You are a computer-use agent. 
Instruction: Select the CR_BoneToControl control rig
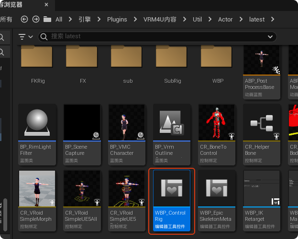point(217,135)
